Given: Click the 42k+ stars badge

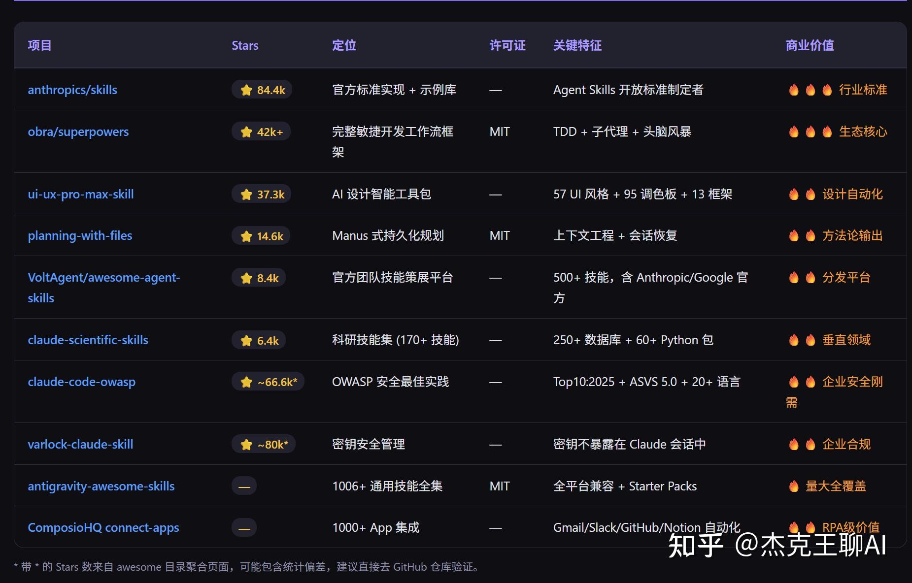Looking at the screenshot, I should coord(261,131).
